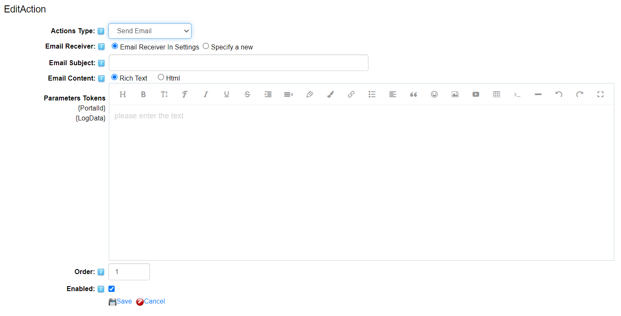Open the font family tool
Viewport: 621px width, 316px height.
(185, 94)
